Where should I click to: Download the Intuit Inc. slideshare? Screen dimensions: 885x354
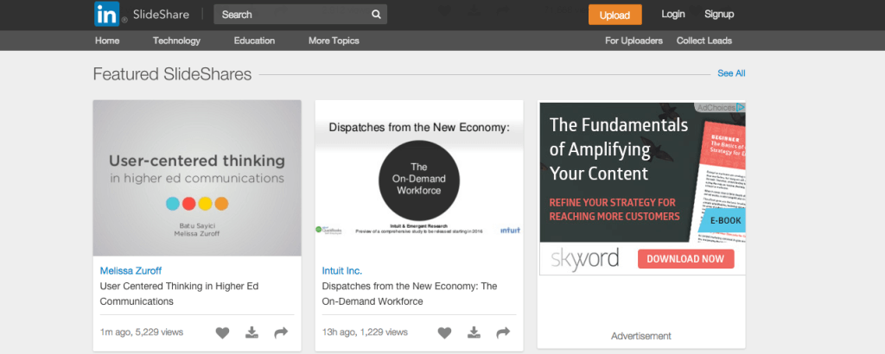click(474, 332)
